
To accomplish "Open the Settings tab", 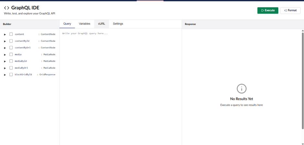I will (118, 24).
